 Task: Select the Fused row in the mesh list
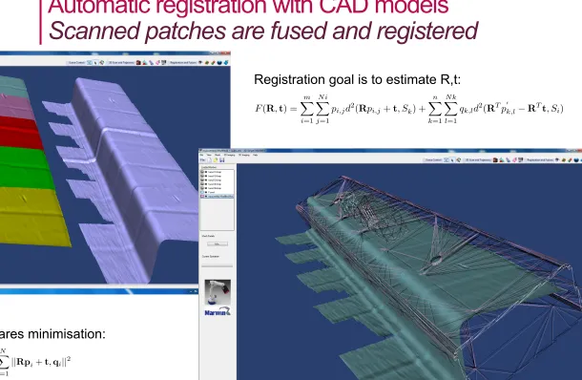click(218, 192)
